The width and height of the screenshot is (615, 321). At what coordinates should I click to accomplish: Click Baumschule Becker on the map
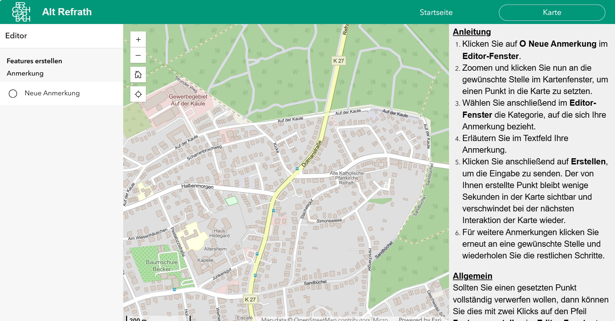[x=162, y=266]
